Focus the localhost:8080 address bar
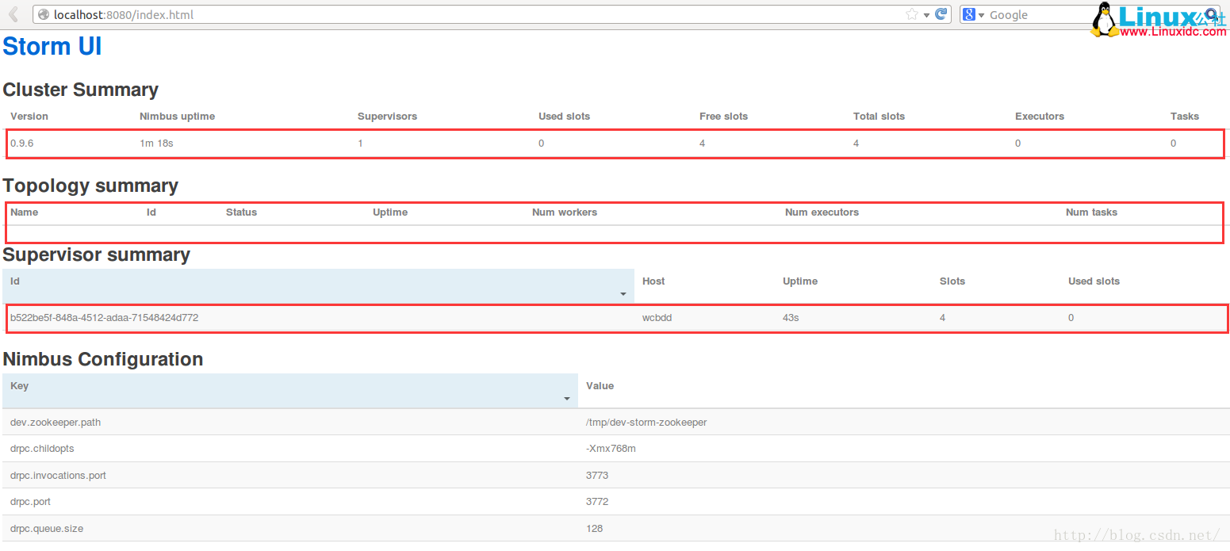The width and height of the screenshot is (1230, 551). point(476,14)
